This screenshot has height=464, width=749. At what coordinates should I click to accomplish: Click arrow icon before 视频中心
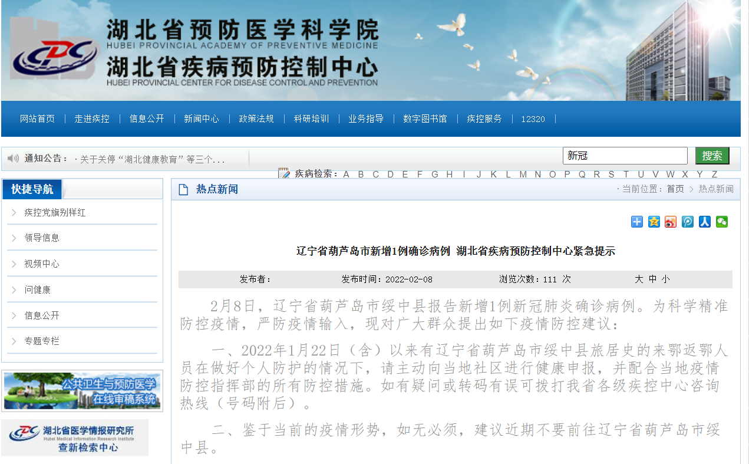click(x=14, y=264)
